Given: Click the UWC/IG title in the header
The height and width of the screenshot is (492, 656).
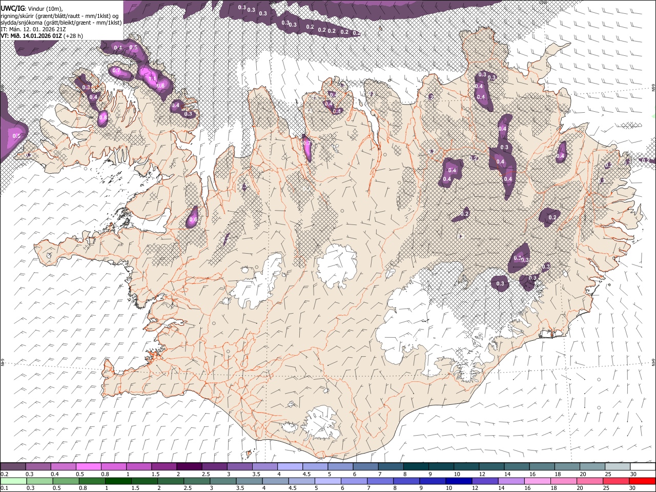Looking at the screenshot, I should coord(12,8).
